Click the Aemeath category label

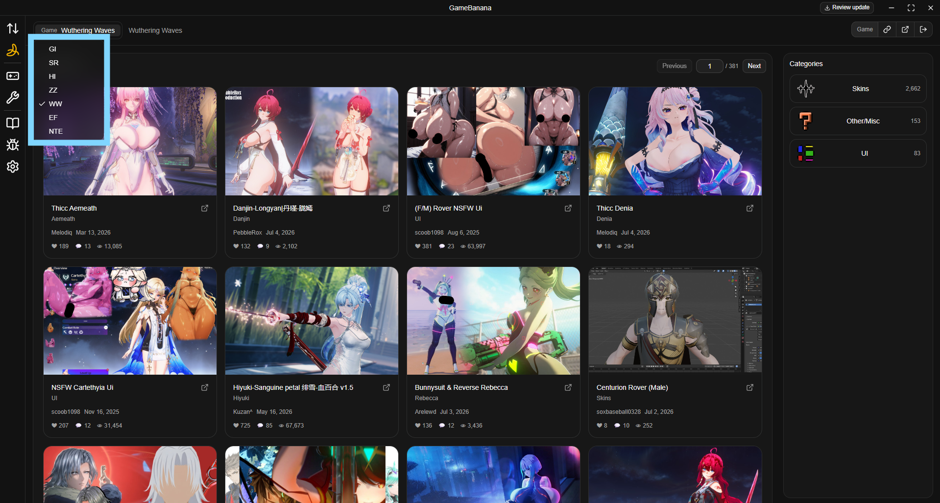pyautogui.click(x=63, y=219)
